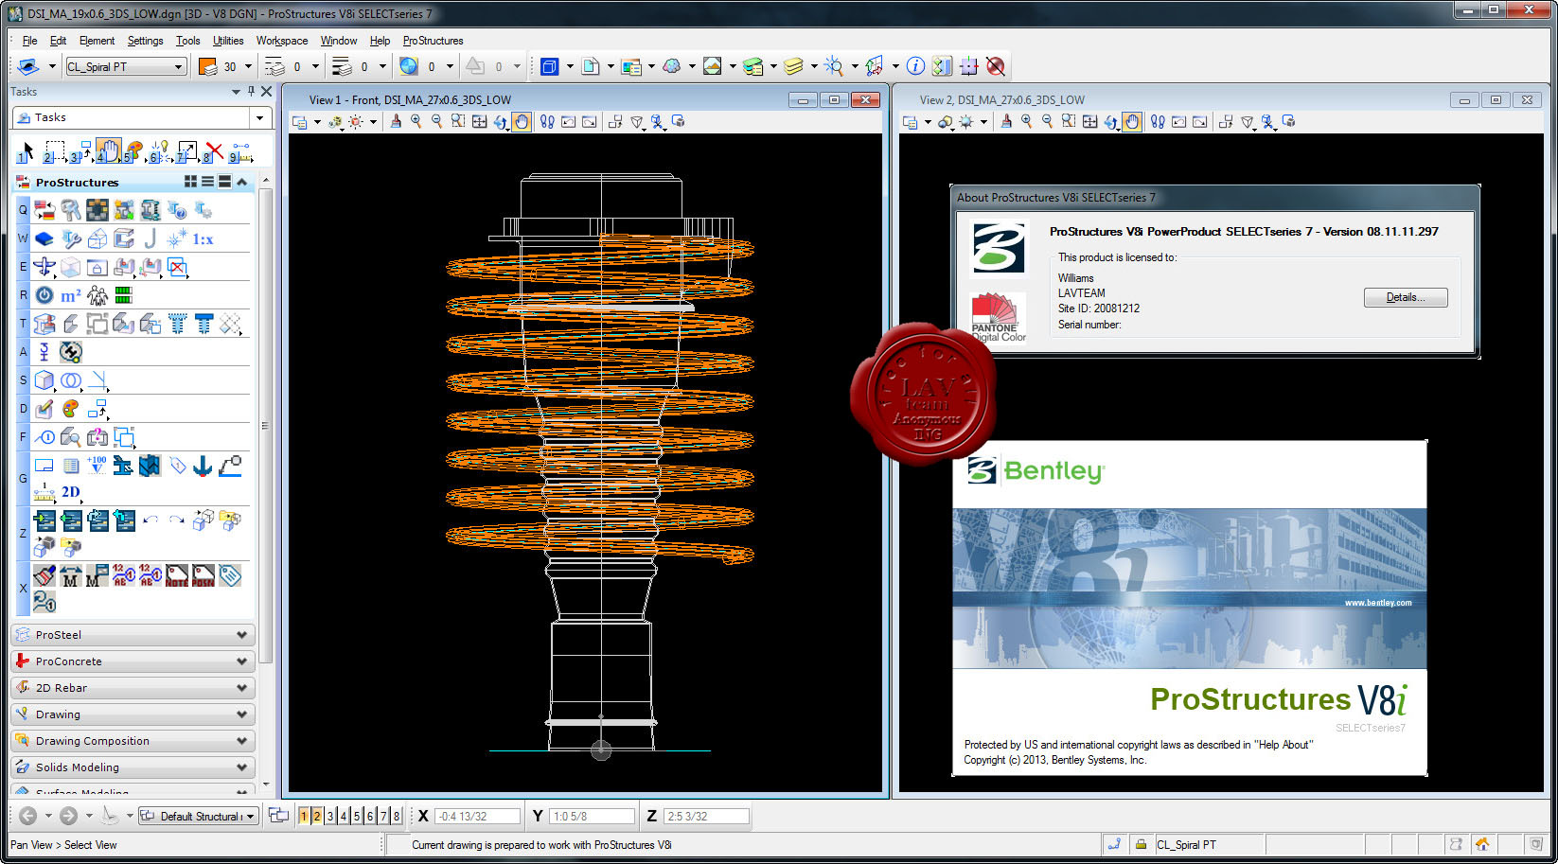
Task: Toggle view 8 button in view groups
Action: pyautogui.click(x=397, y=816)
